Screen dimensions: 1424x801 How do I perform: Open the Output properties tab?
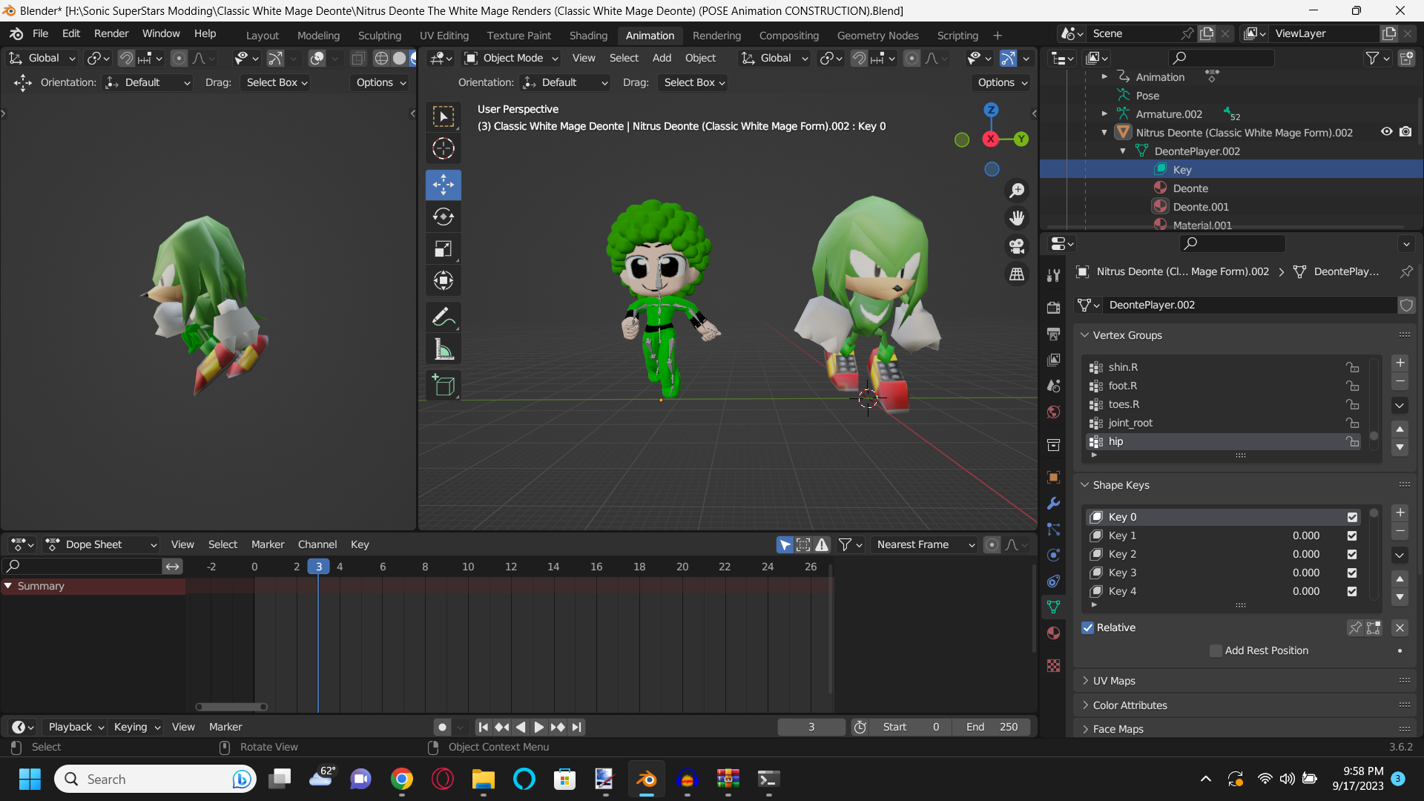(1053, 334)
